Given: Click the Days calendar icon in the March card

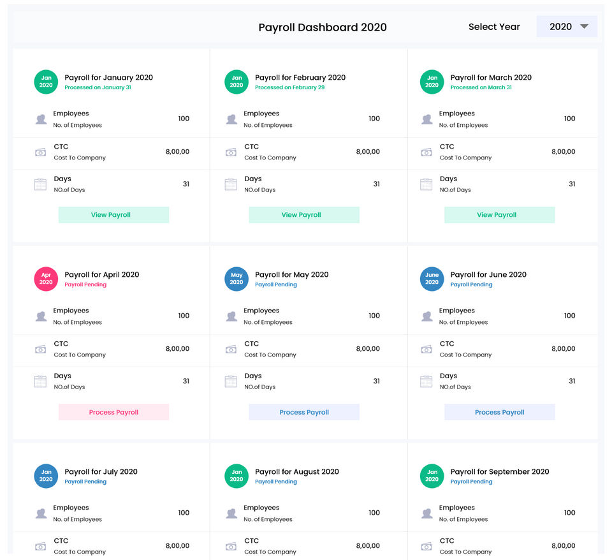Looking at the screenshot, I should 426,185.
